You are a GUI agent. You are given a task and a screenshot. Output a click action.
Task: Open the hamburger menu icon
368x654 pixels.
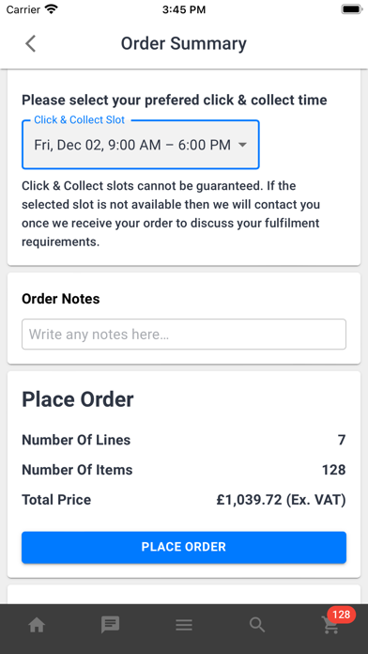point(184,625)
